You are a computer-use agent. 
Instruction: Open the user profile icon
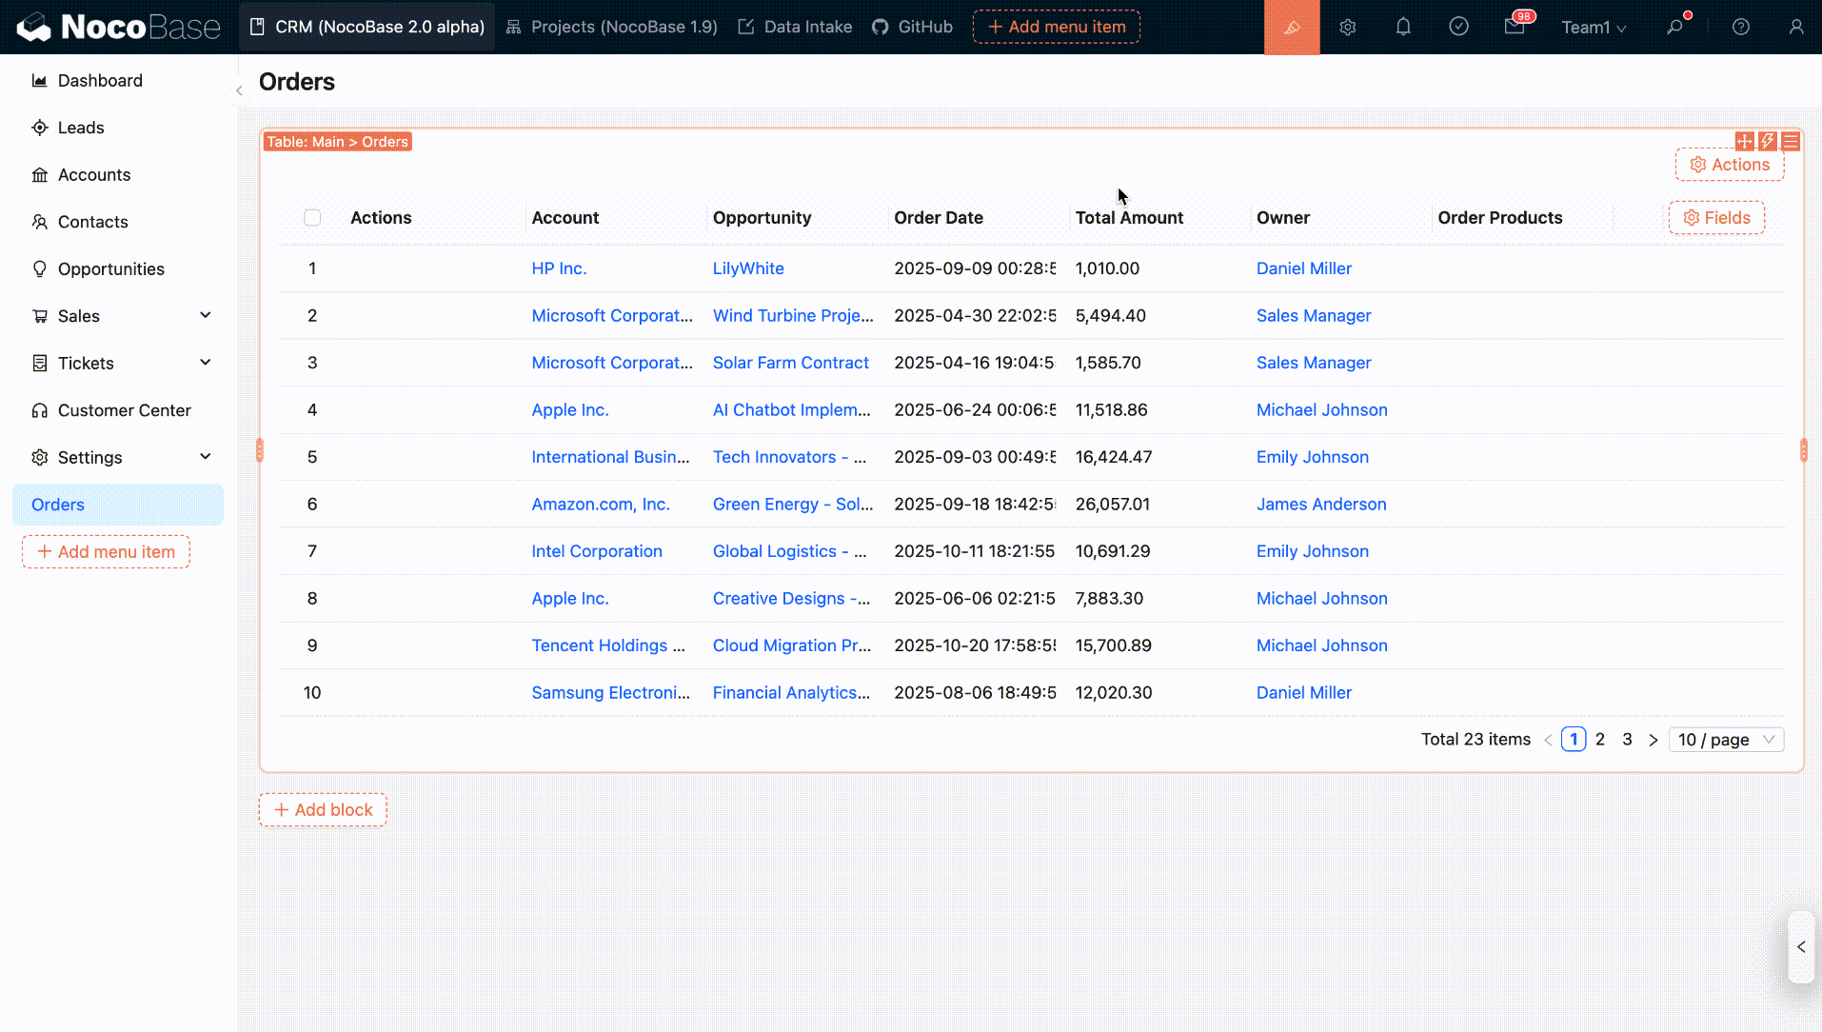pyautogui.click(x=1795, y=28)
